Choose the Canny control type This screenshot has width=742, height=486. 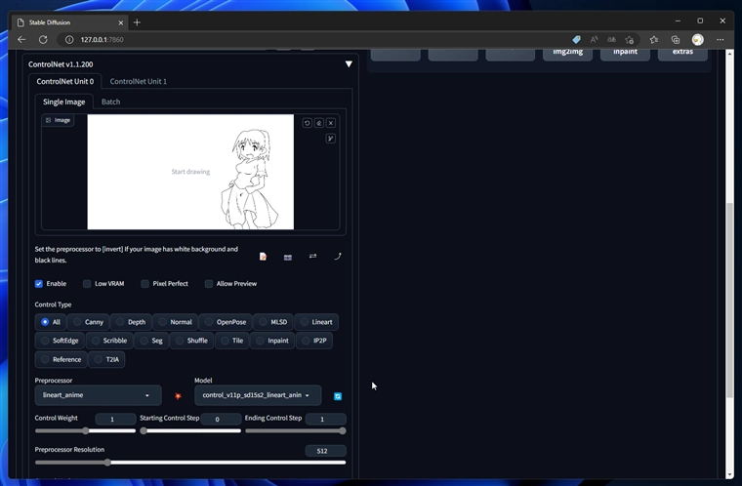(x=89, y=322)
